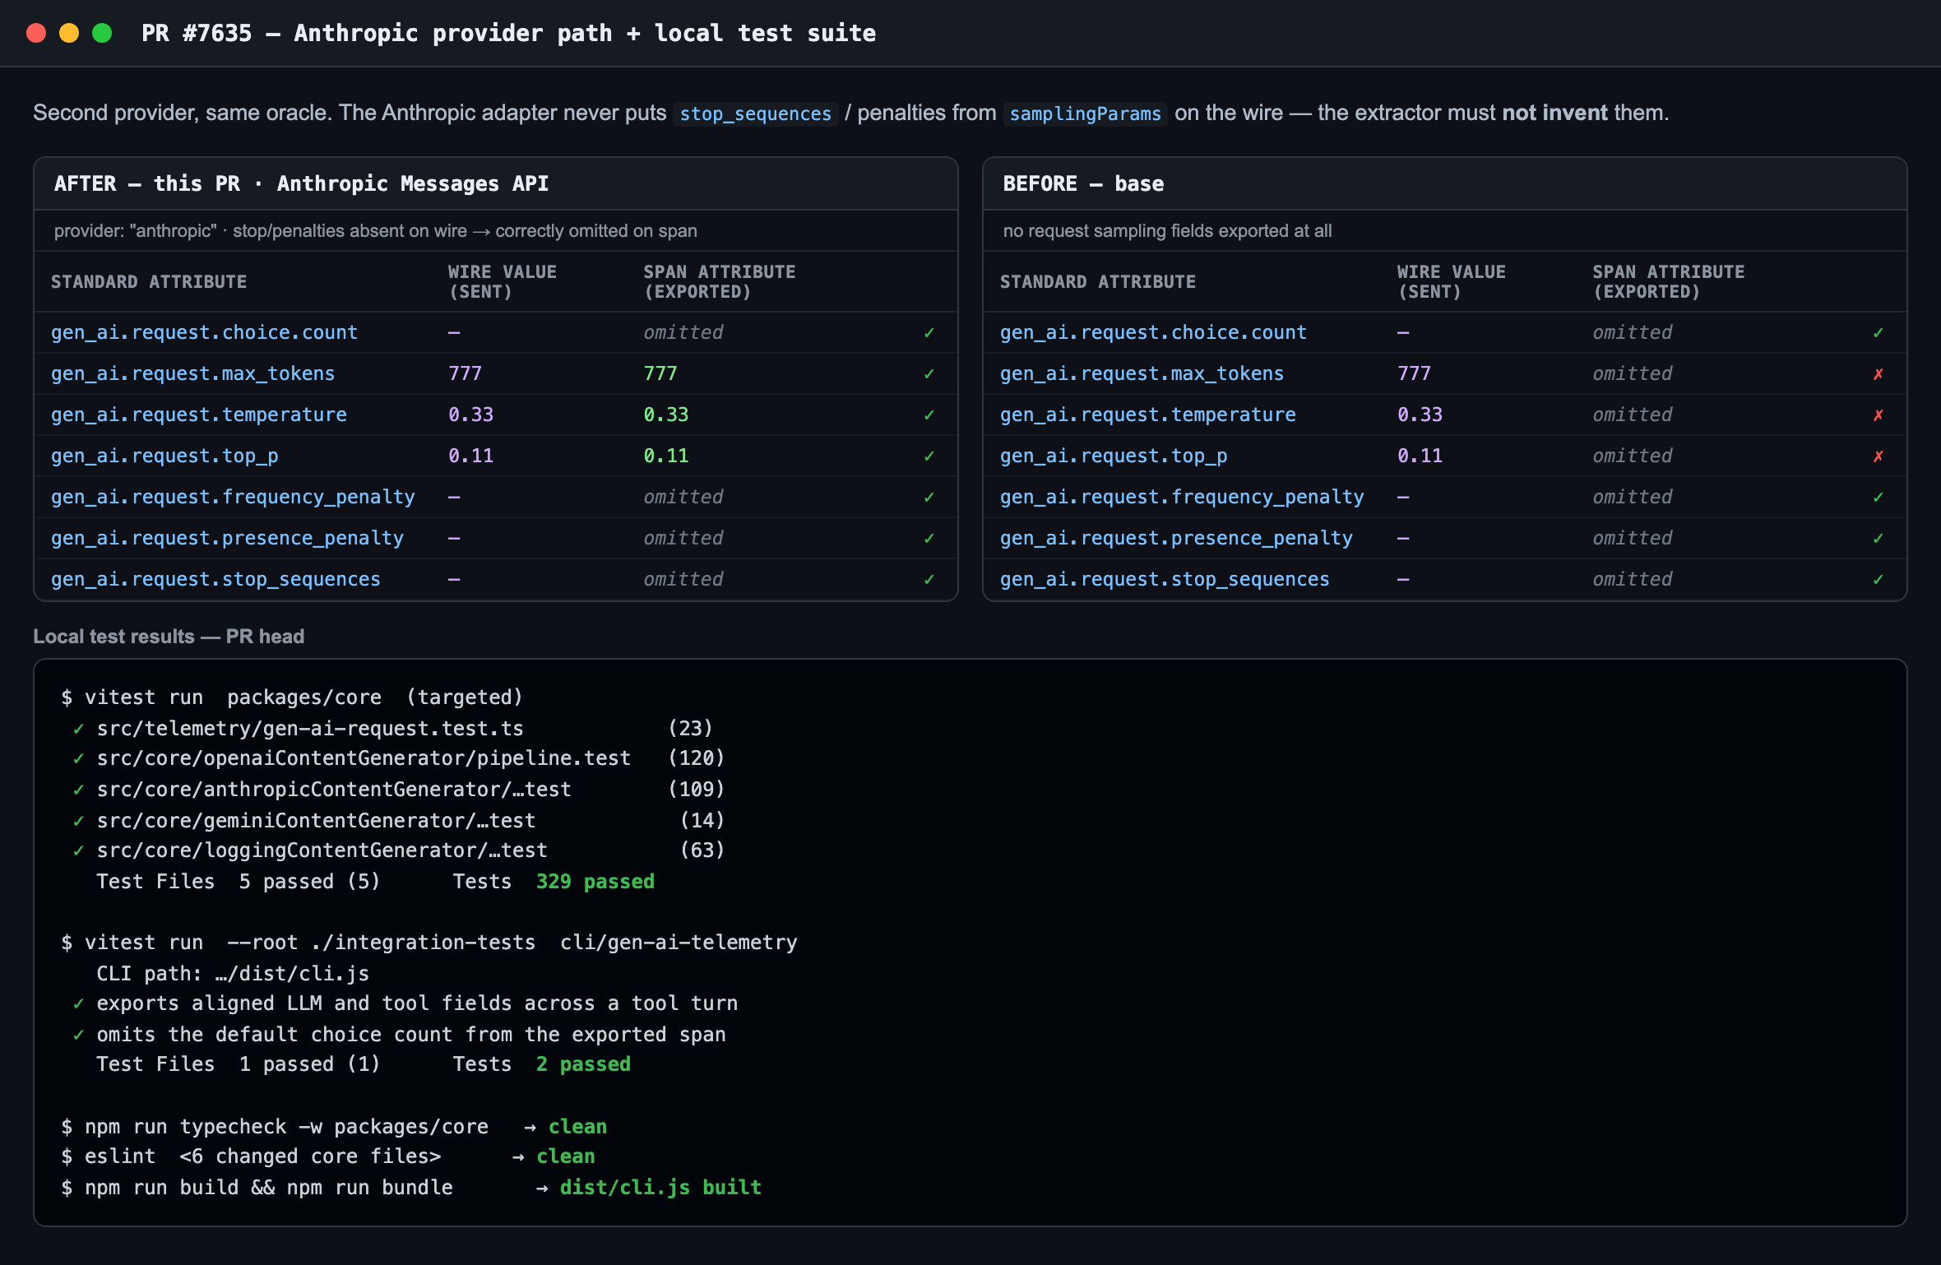Click green check on AFTER presence_penalty row
Image resolution: width=1941 pixels, height=1265 pixels.
[929, 538]
